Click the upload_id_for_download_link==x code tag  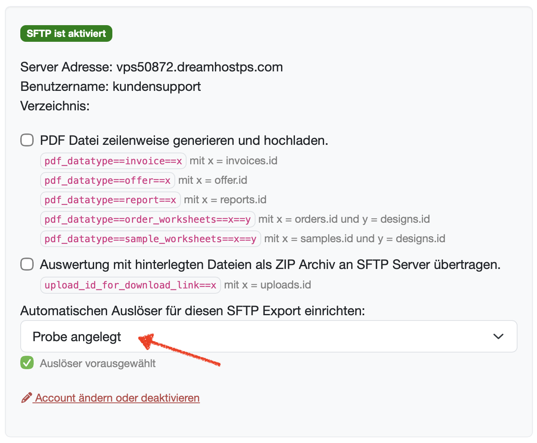point(131,285)
